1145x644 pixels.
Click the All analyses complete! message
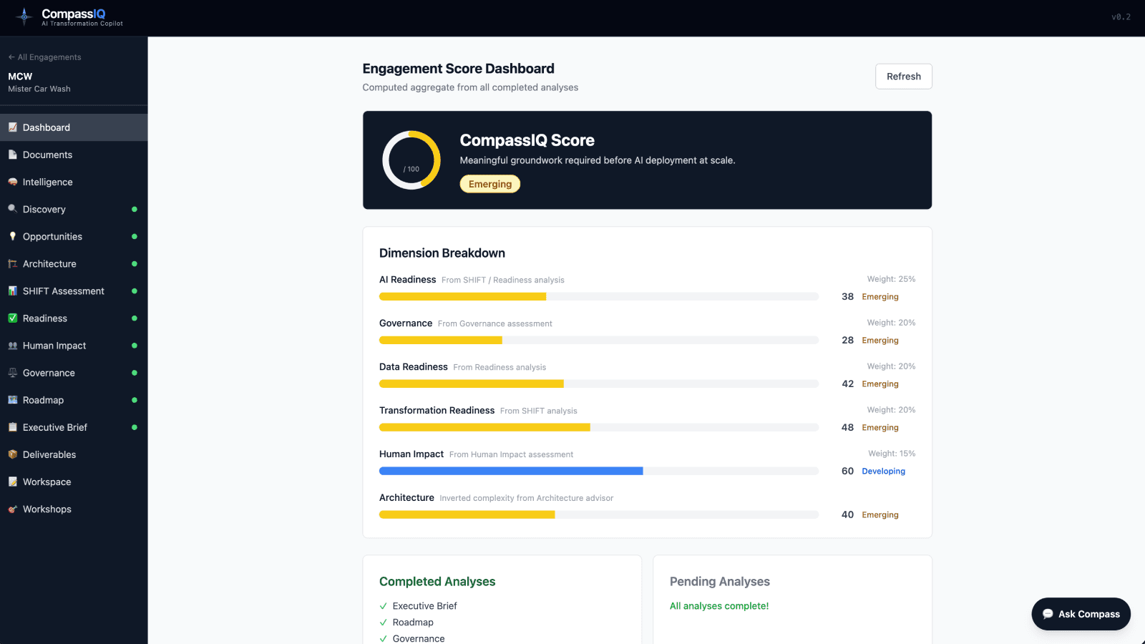tap(719, 606)
